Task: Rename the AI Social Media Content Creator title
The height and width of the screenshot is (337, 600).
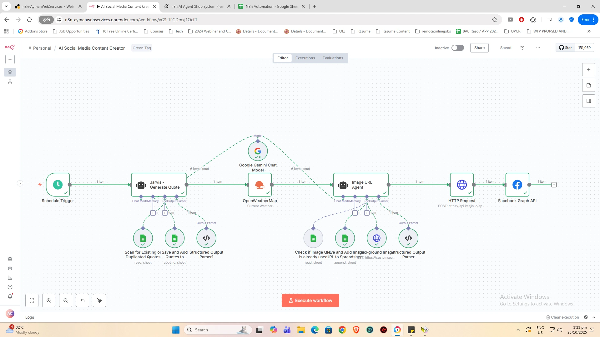Action: 92,48
